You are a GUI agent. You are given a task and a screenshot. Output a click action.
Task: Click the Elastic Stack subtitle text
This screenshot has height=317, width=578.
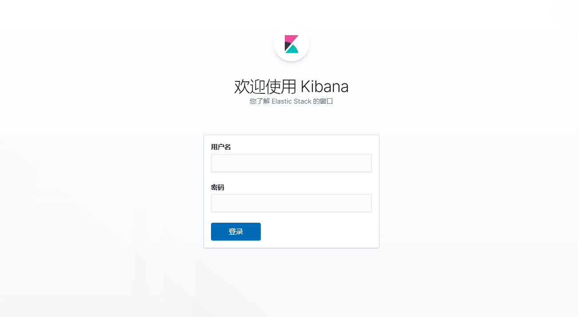(291, 101)
